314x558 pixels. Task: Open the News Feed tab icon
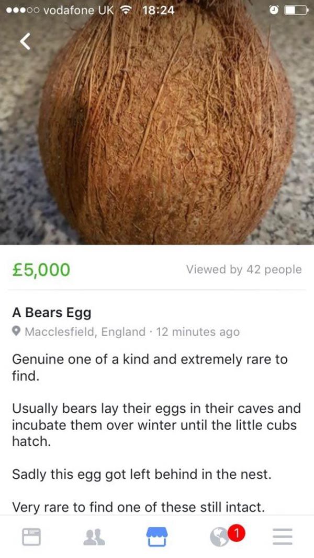31,536
